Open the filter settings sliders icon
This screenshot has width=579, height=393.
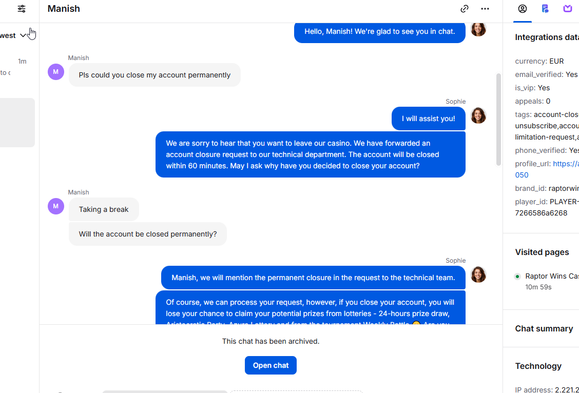click(22, 9)
